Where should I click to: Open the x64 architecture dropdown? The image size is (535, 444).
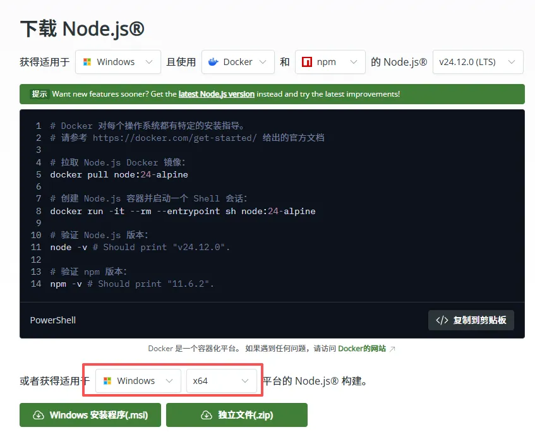pyautogui.click(x=222, y=381)
